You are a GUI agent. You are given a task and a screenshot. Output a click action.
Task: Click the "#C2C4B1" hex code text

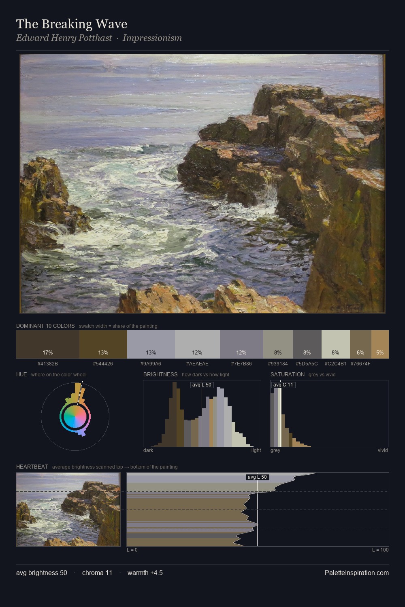[x=335, y=364]
